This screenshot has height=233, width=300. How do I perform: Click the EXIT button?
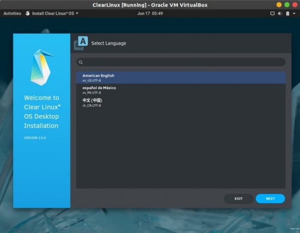point(238,199)
